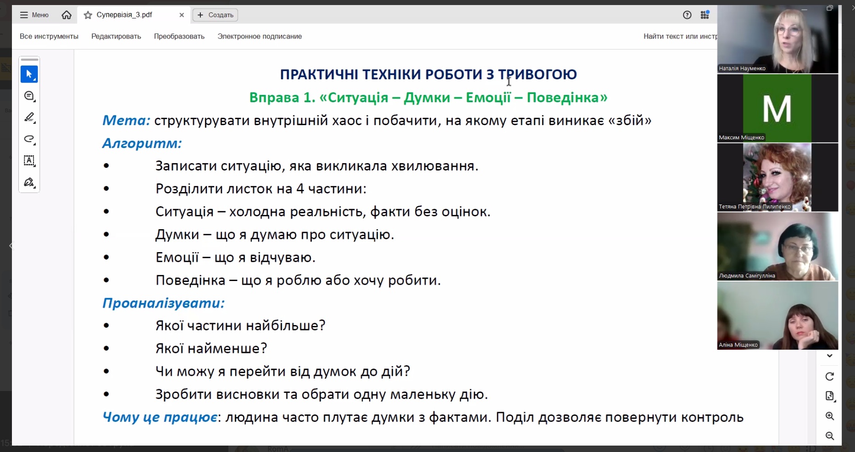Go to the Home icon
The height and width of the screenshot is (452, 855).
coord(67,15)
